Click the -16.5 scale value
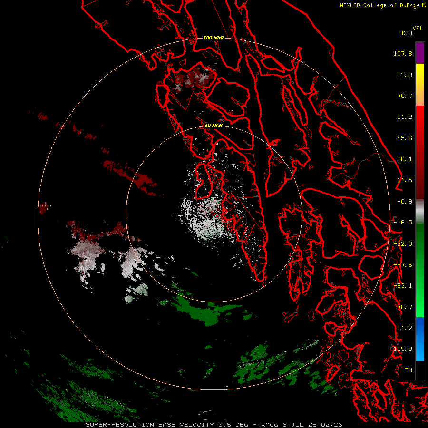The width and height of the screenshot is (428, 428). click(403, 223)
